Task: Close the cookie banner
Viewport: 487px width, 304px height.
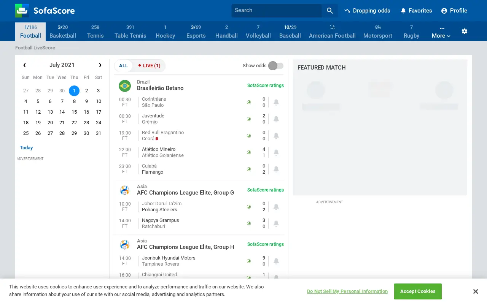Action: [x=475, y=291]
